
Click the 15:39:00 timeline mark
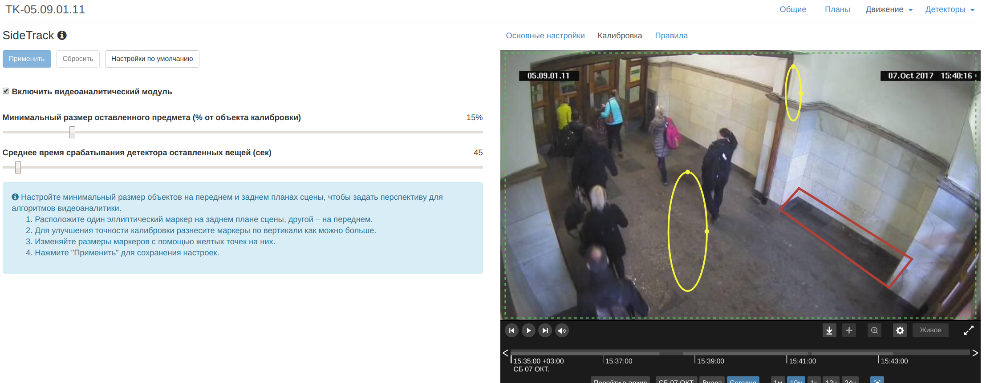(x=710, y=361)
